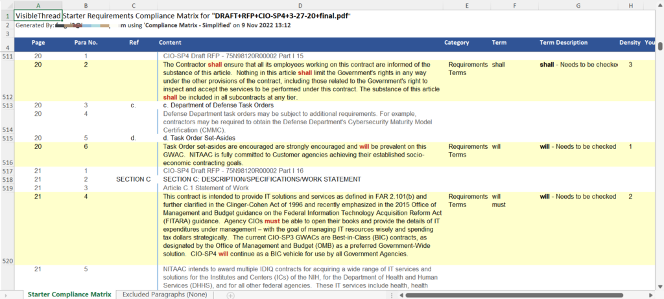This screenshot has height=299, width=664.
Task: Select the 'd. Task Order Set-Asides' cell
Action: pos(300,138)
